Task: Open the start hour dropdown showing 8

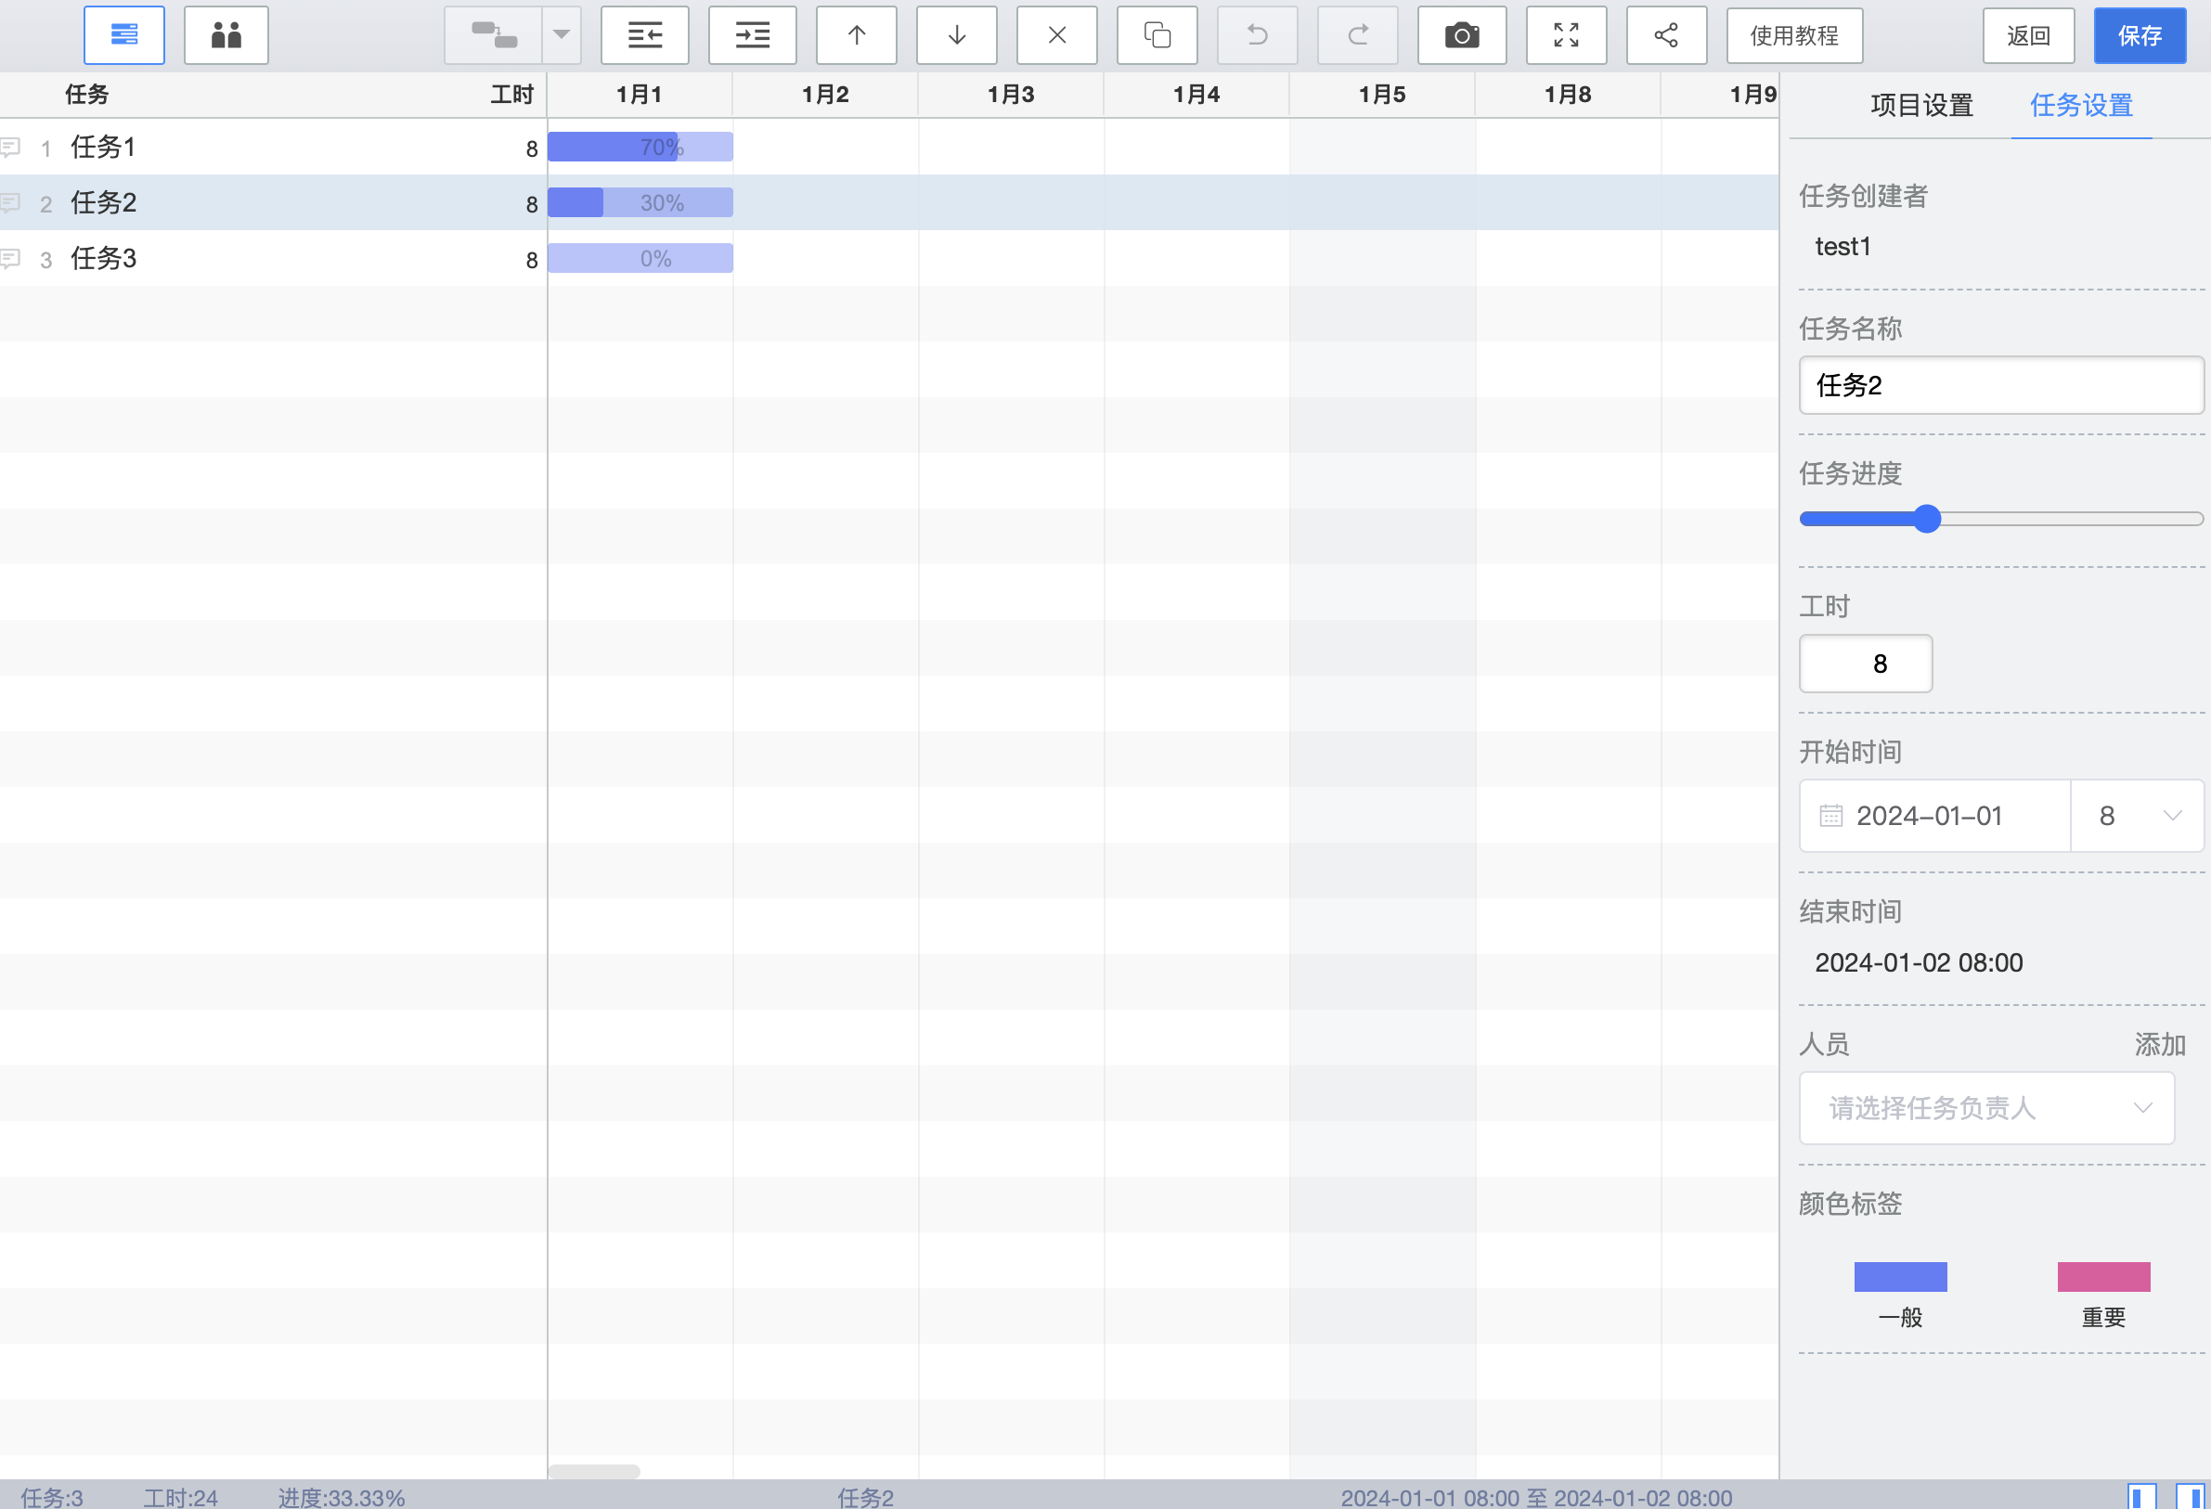Action: click(2137, 816)
